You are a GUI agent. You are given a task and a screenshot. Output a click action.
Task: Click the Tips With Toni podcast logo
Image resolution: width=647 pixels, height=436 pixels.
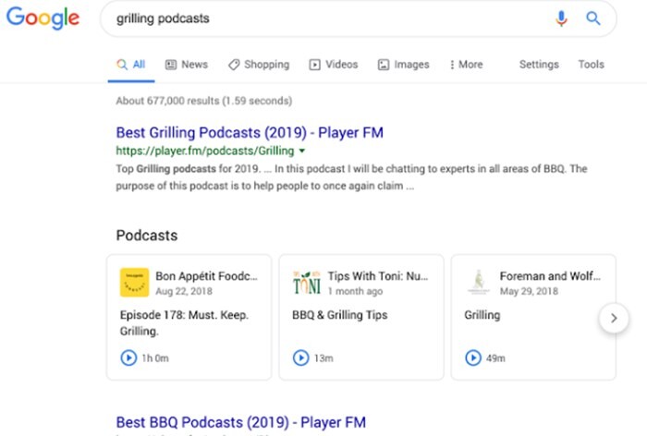tap(306, 282)
